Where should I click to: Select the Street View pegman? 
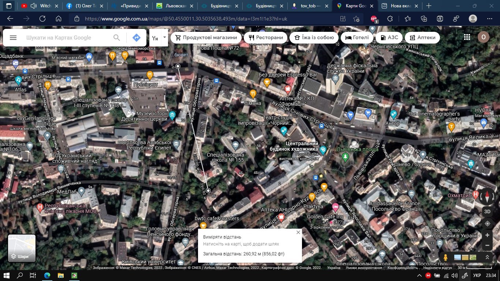pyautogui.click(x=445, y=258)
